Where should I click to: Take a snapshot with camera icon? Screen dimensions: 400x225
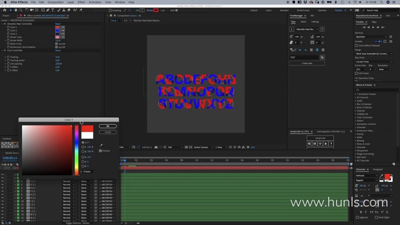click(x=156, y=147)
